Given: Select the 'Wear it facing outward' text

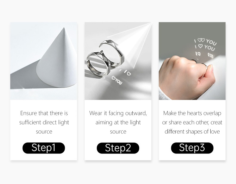Looking at the screenshot, I should point(118,113).
